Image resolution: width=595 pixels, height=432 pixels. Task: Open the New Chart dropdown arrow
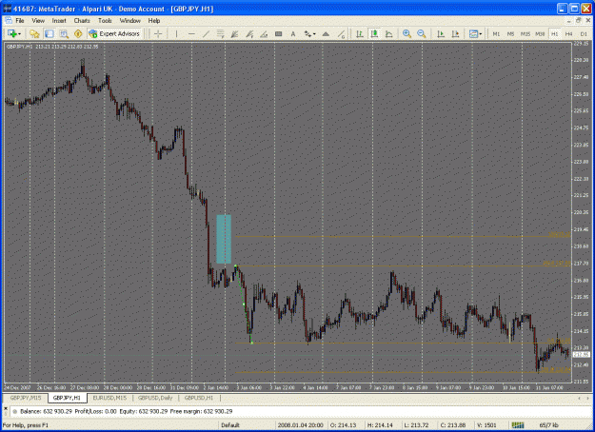(x=19, y=34)
